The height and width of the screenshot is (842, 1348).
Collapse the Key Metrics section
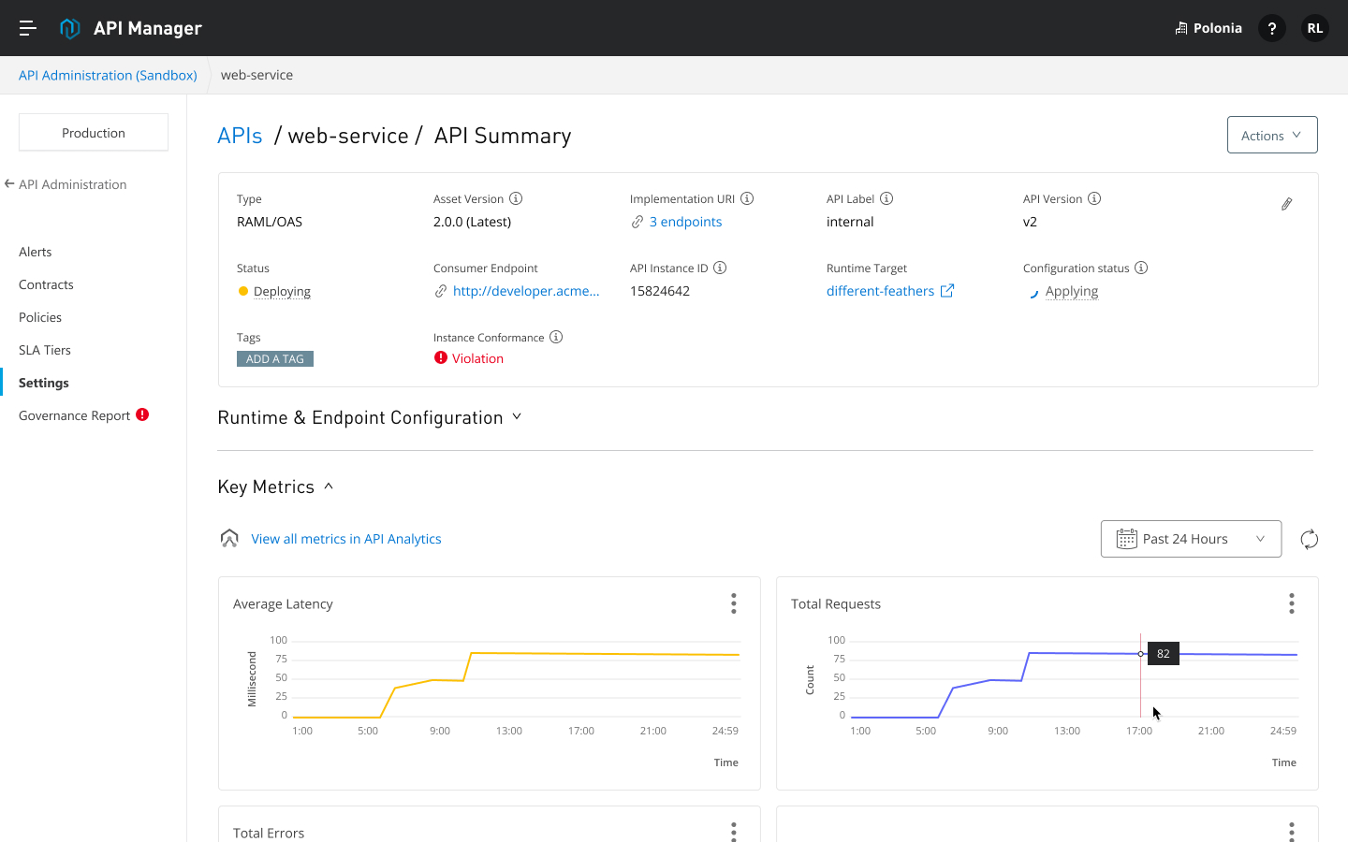click(x=275, y=486)
